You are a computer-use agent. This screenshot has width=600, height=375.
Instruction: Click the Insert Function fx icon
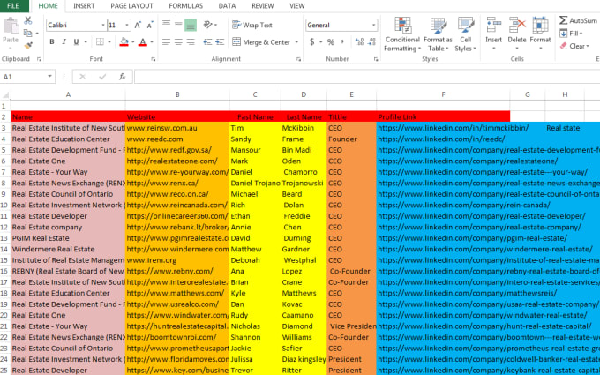coord(122,77)
